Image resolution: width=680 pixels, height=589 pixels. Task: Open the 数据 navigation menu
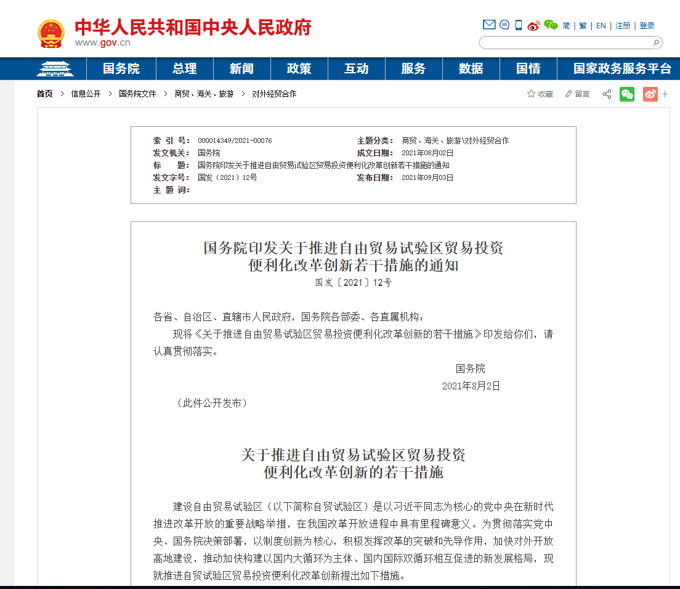tap(471, 68)
